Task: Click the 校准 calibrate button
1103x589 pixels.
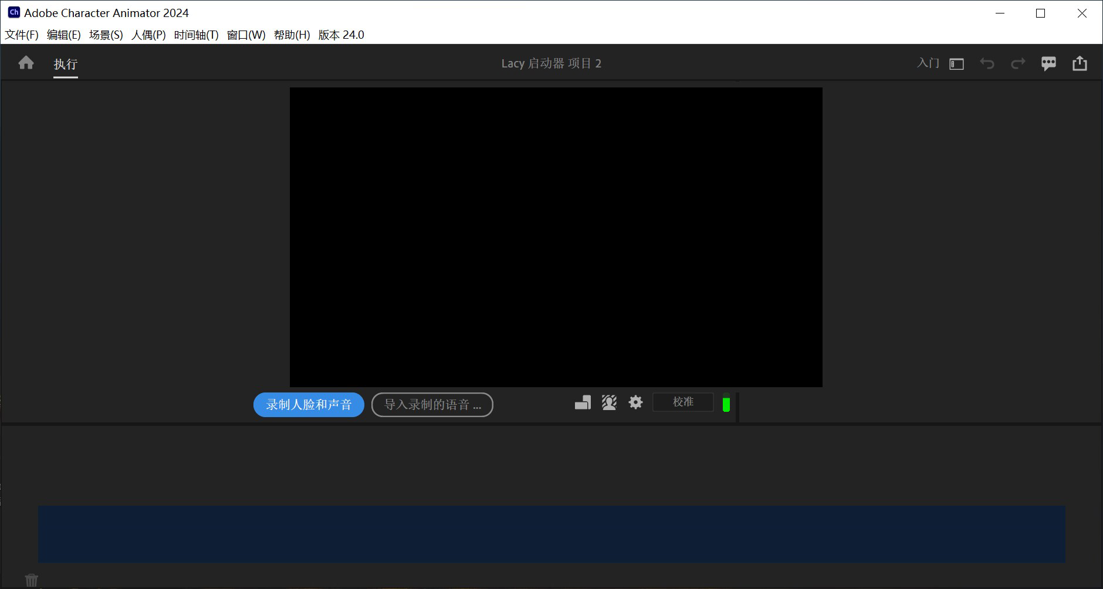Action: [x=683, y=402]
